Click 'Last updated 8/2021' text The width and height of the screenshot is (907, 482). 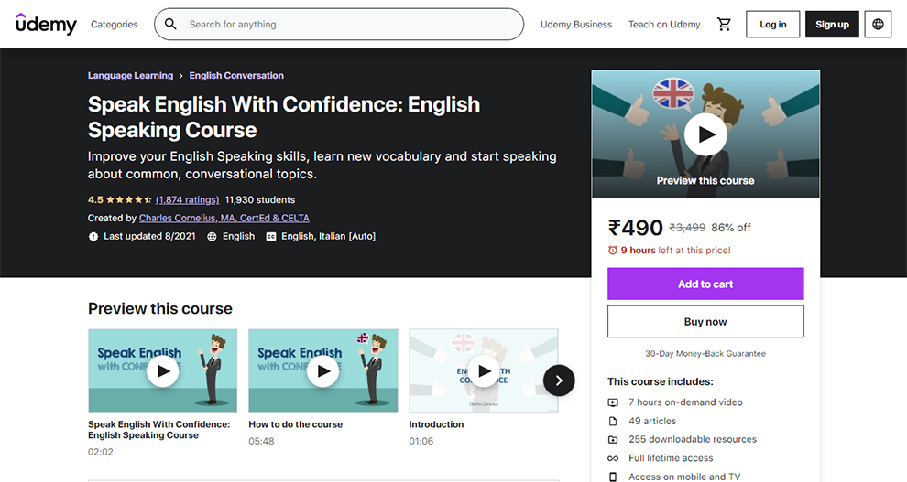(149, 236)
